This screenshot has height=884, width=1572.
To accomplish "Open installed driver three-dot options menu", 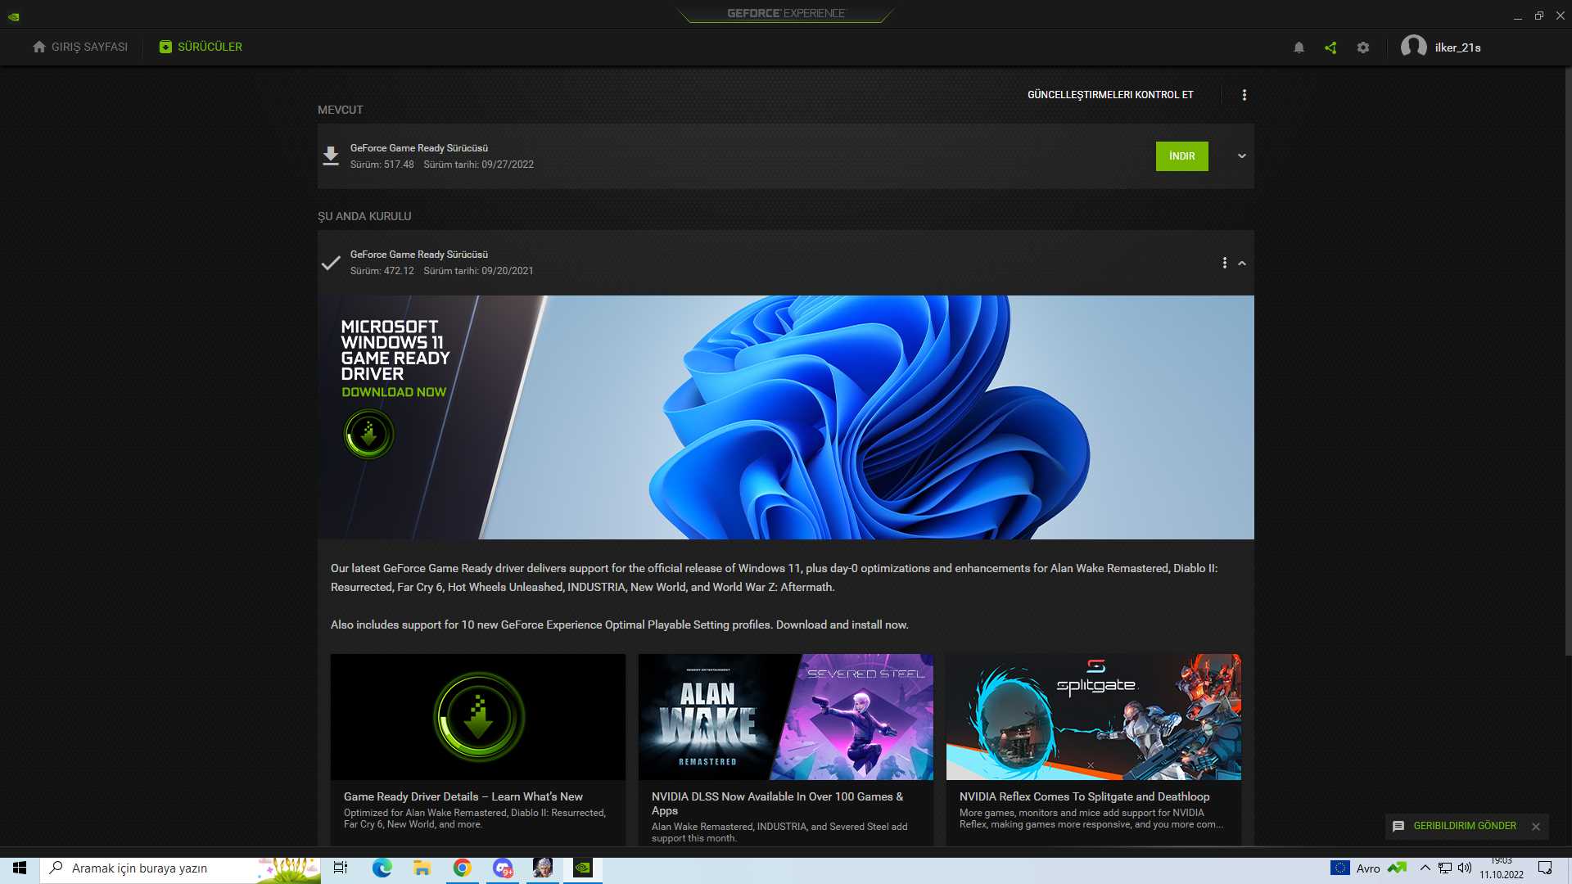I will [1225, 263].
